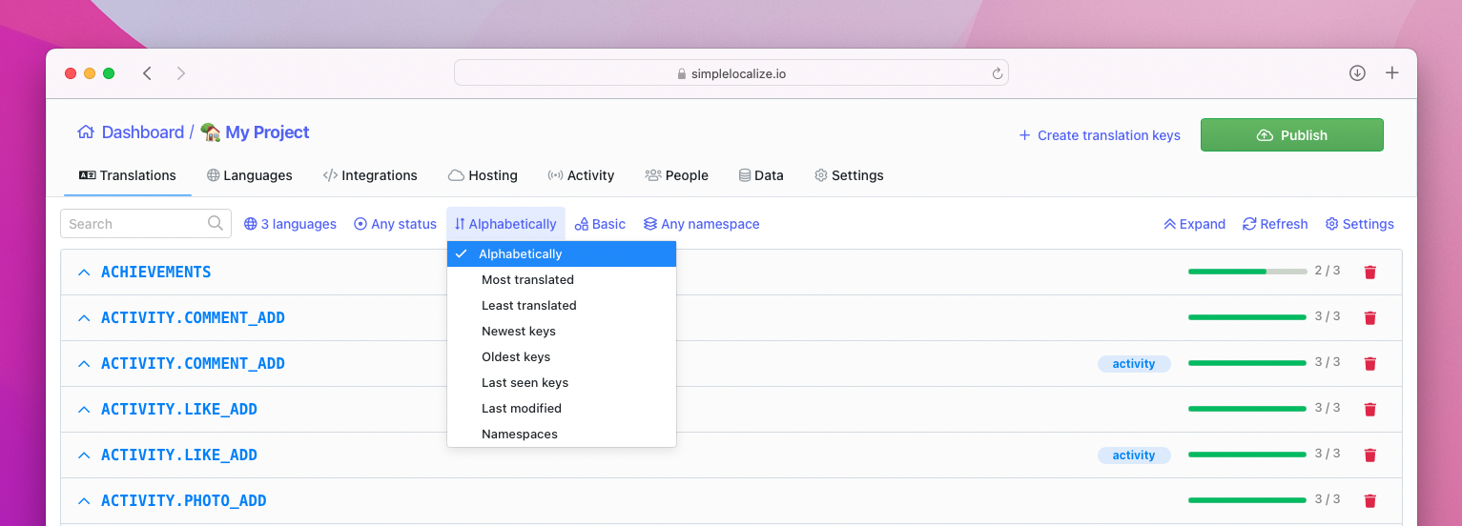Click trash icon for ACTIVITY.PHOTO_ADD row
Screen dimensions: 1462x526
click(1370, 500)
